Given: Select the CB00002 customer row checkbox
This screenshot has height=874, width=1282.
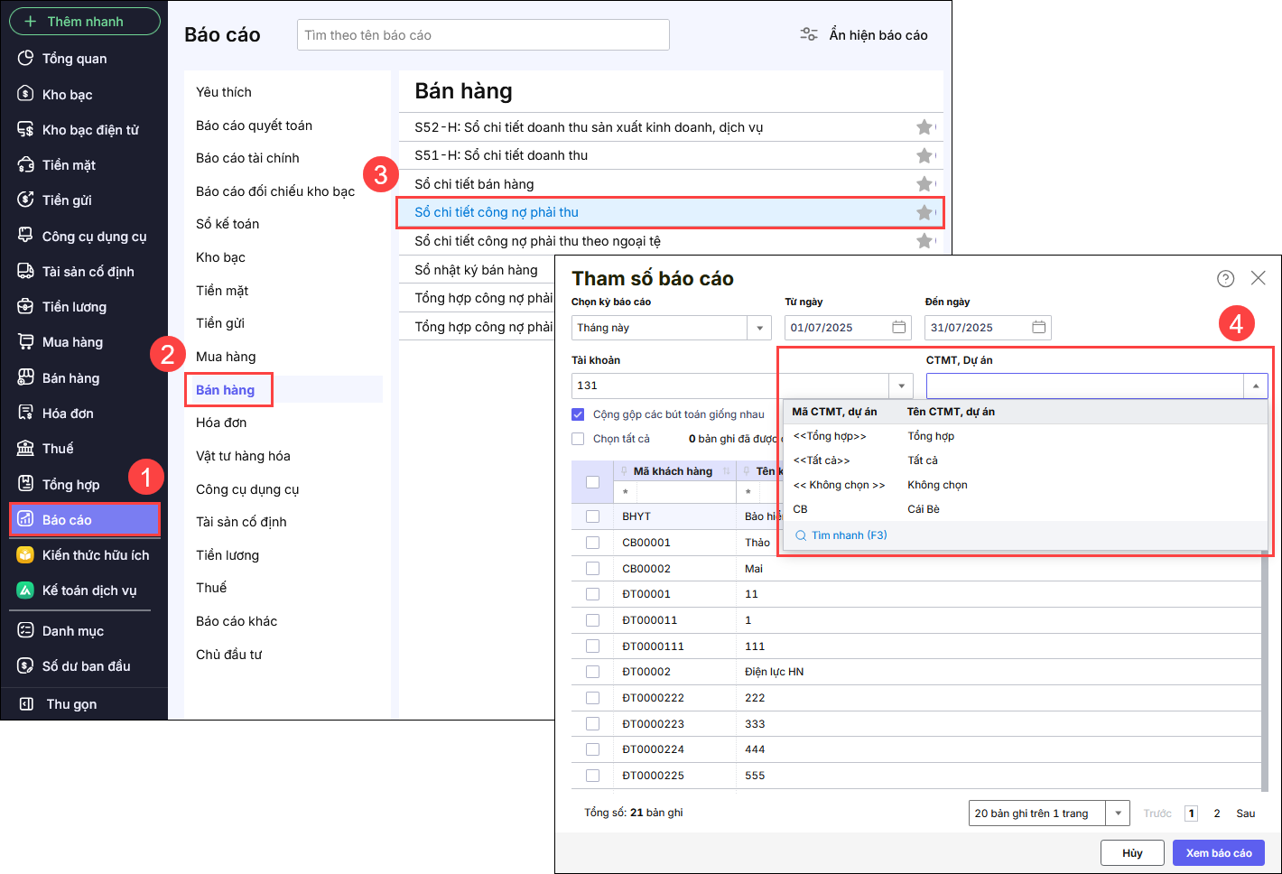Looking at the screenshot, I should (x=592, y=569).
